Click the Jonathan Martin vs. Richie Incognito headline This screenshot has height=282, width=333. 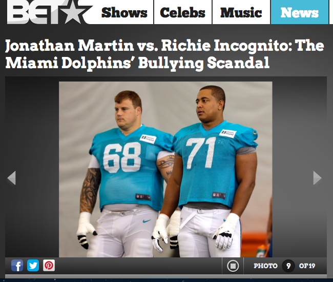click(x=164, y=54)
